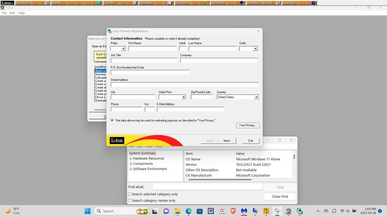387x217 pixels.
Task: Open the Reminders drawer in SmartCenter
Action: (x=192, y=3)
